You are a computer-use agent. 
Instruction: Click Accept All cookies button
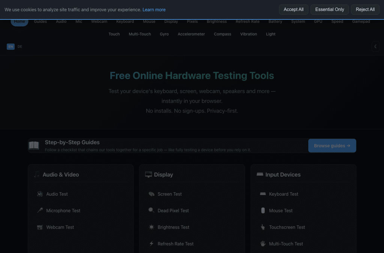click(x=294, y=9)
